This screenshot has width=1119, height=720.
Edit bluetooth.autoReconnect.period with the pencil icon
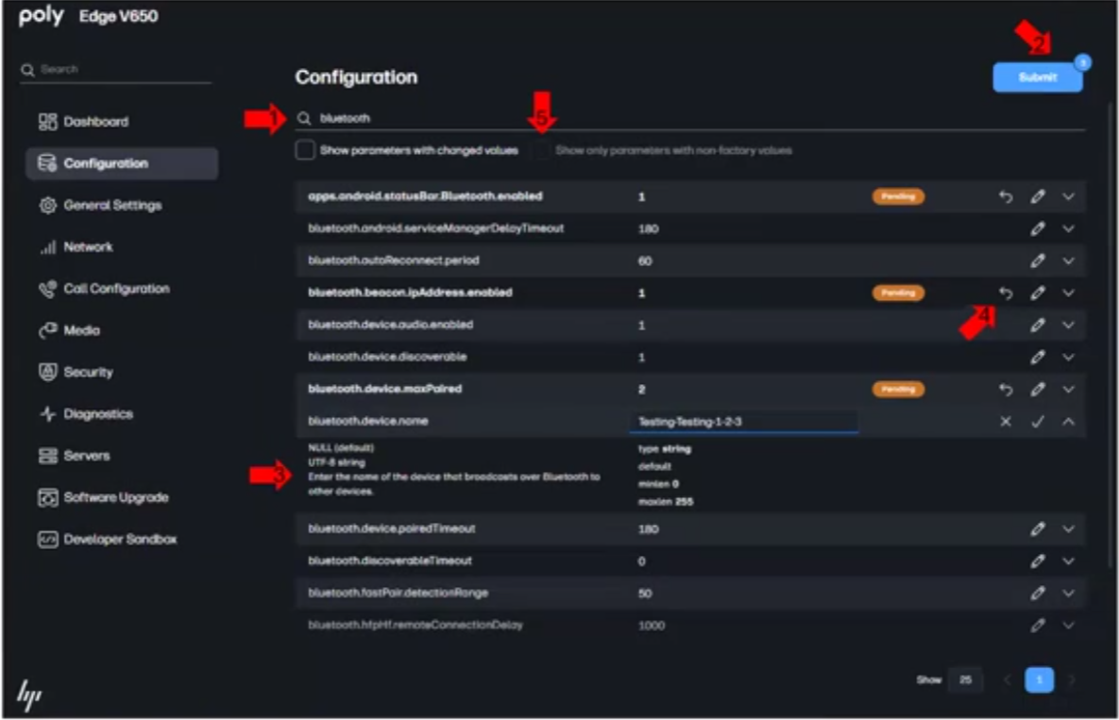tap(1038, 260)
